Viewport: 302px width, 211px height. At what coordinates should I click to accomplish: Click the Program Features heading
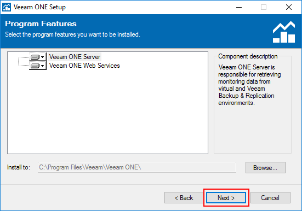41,24
